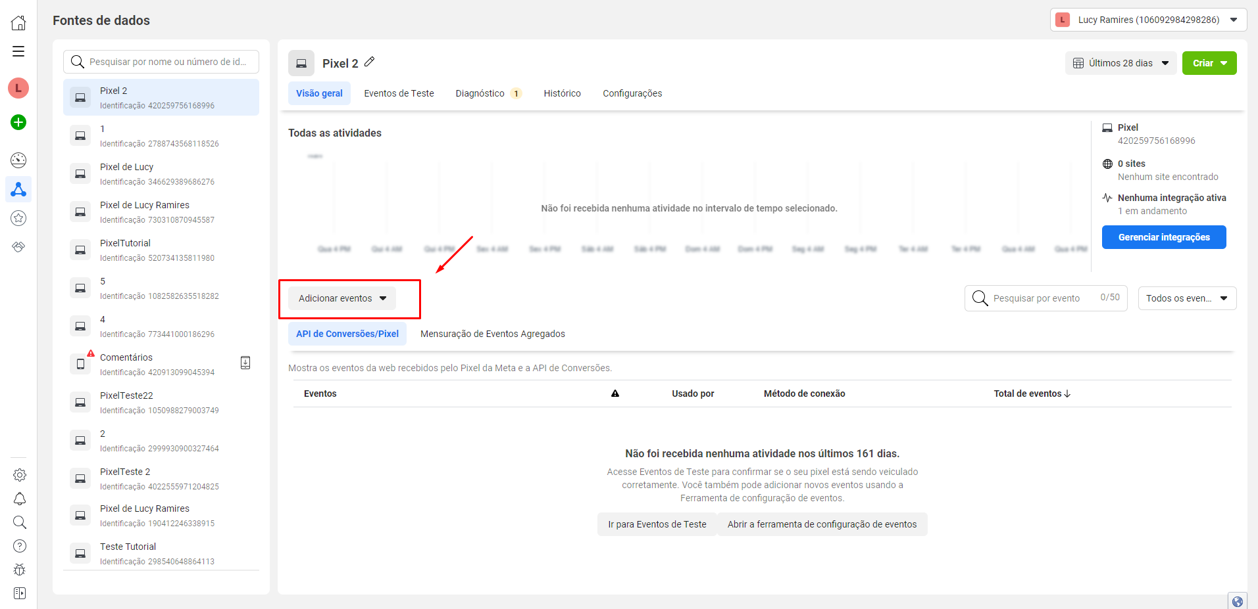Image resolution: width=1258 pixels, height=609 pixels.
Task: Sort by Total de eventos column
Action: click(x=1032, y=394)
